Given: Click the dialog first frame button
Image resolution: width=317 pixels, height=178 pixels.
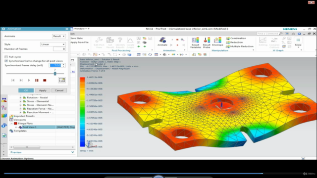Looking at the screenshot, I should (13, 80).
